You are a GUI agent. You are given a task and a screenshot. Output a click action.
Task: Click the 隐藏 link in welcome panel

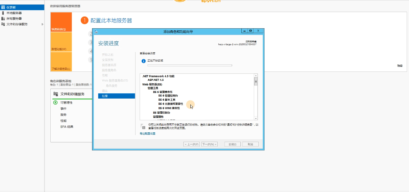click(400, 66)
